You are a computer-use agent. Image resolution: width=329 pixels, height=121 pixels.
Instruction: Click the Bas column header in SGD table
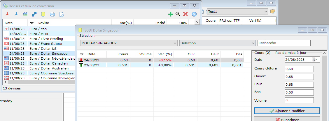(x=239, y=54)
